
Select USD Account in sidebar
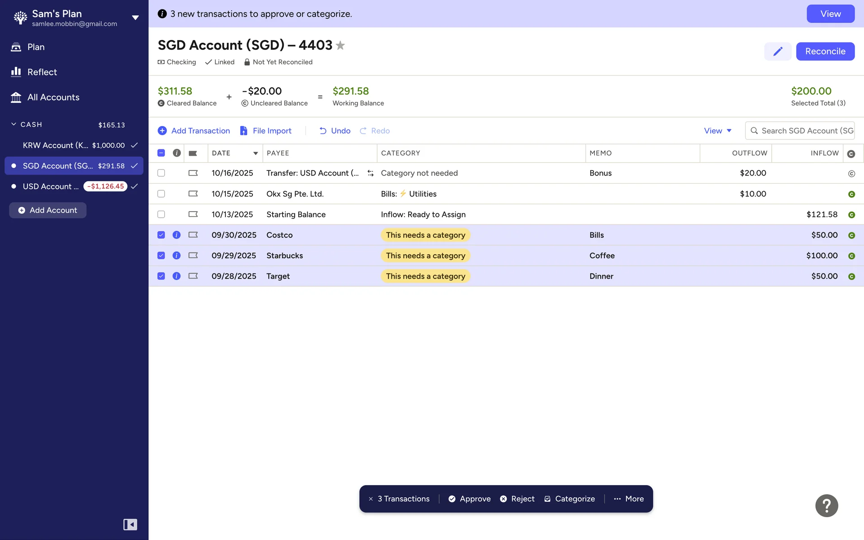pos(50,186)
